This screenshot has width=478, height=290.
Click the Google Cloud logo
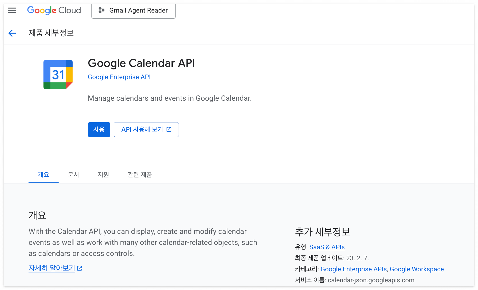click(54, 11)
